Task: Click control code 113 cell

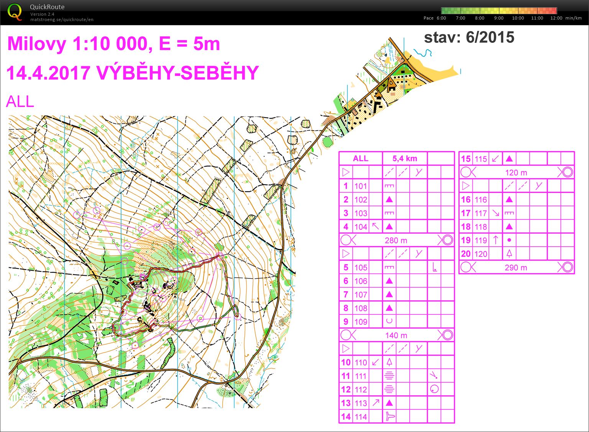Action: [361, 403]
